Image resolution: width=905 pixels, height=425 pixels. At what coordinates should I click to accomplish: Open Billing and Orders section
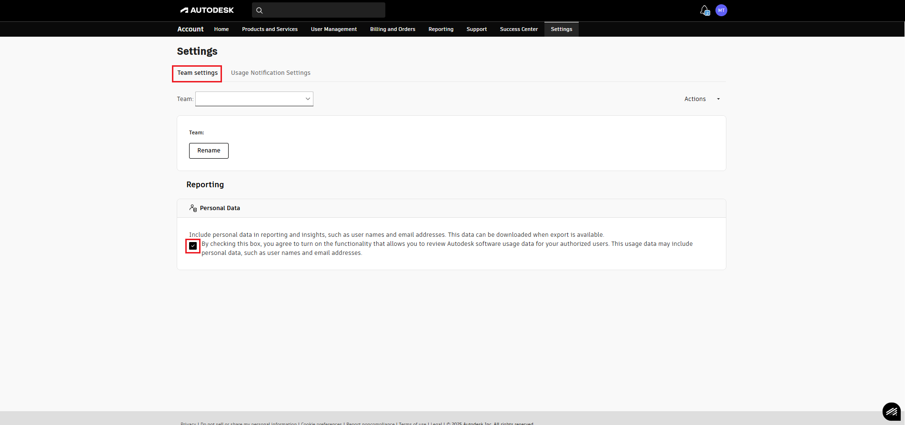coord(392,29)
